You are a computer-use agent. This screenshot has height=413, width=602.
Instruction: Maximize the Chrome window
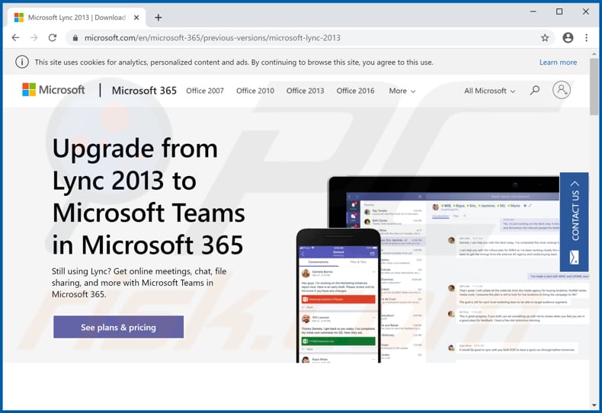pos(559,11)
